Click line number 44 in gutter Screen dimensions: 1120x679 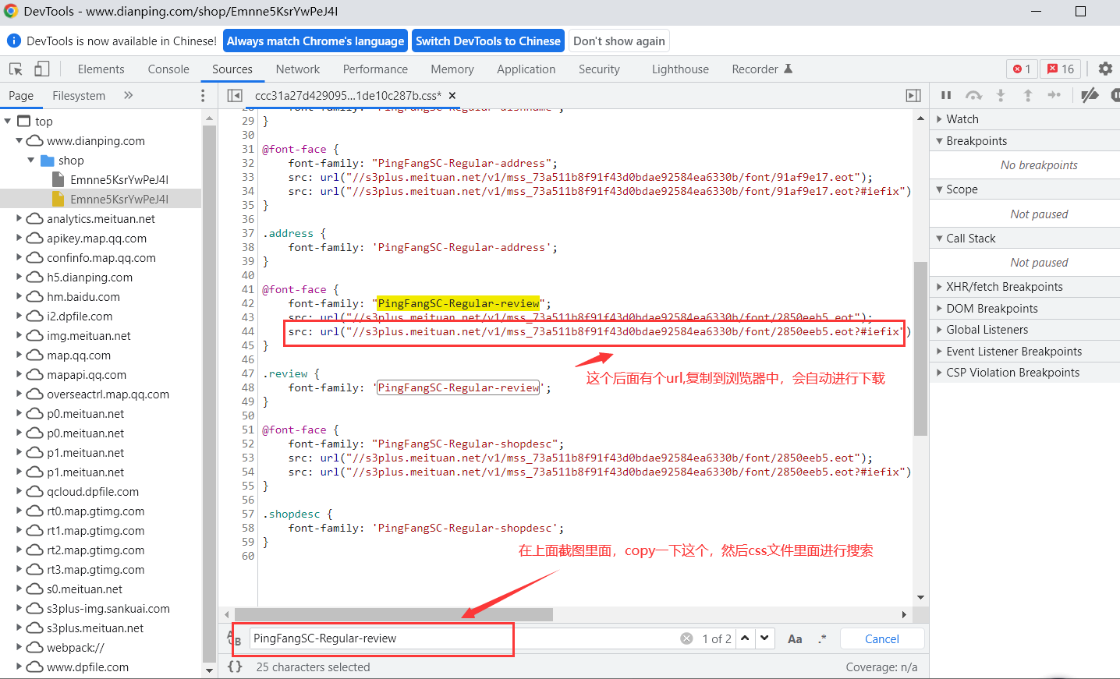coord(248,331)
